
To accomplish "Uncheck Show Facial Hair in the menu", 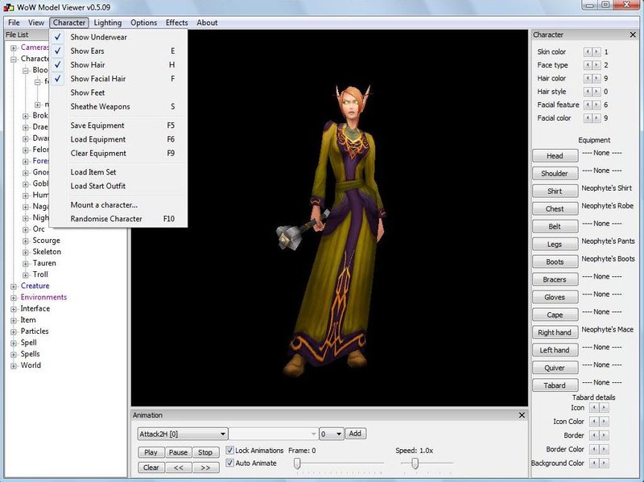I will coord(97,79).
